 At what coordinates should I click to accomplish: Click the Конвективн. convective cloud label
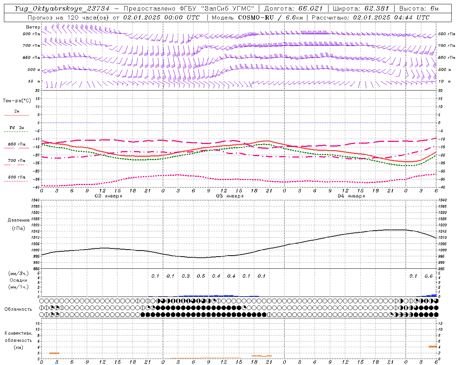(x=18, y=333)
